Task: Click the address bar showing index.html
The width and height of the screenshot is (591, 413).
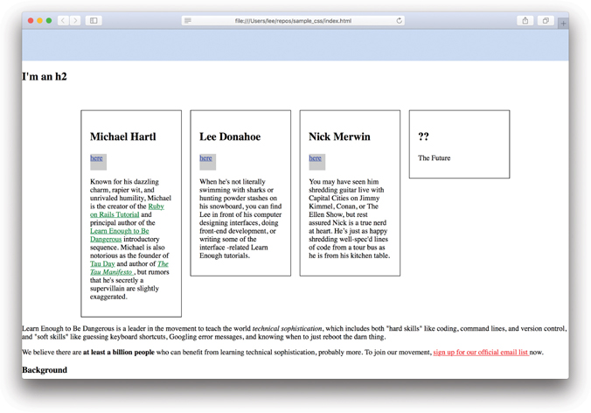Action: pos(293,20)
